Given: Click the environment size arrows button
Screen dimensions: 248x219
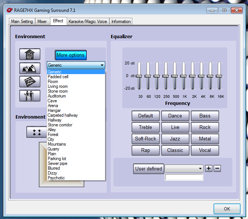Looking at the screenshot, I should (37, 132).
